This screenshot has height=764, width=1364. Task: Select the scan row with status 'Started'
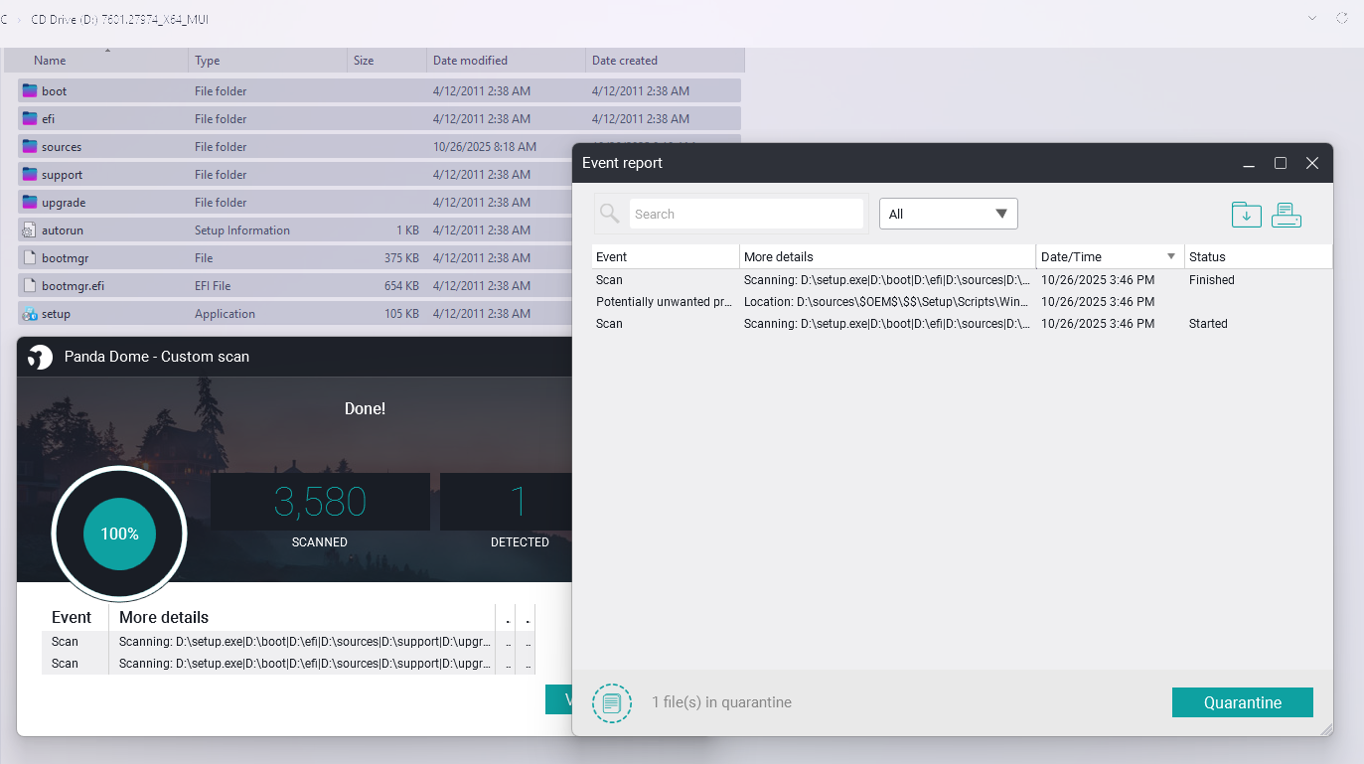(x=962, y=324)
